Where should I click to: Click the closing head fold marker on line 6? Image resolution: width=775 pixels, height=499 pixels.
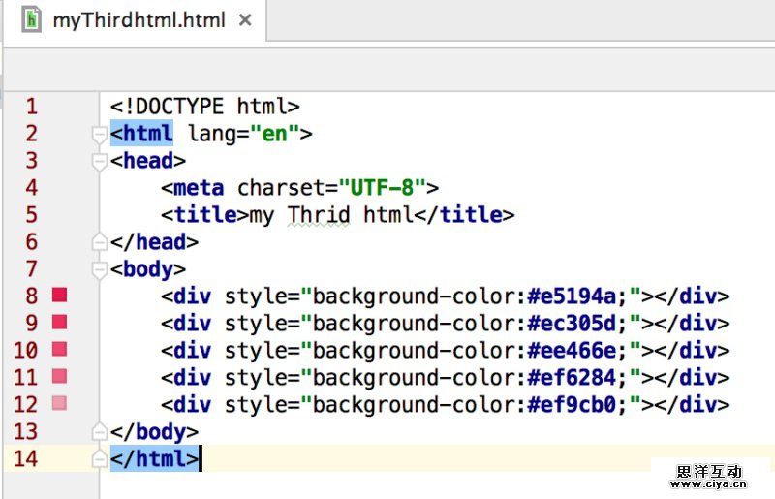[98, 241]
